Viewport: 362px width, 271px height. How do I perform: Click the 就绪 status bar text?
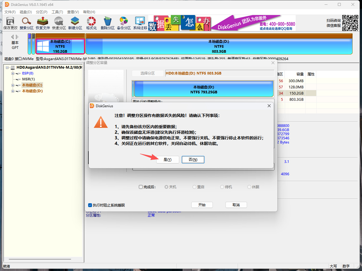tap(6, 266)
